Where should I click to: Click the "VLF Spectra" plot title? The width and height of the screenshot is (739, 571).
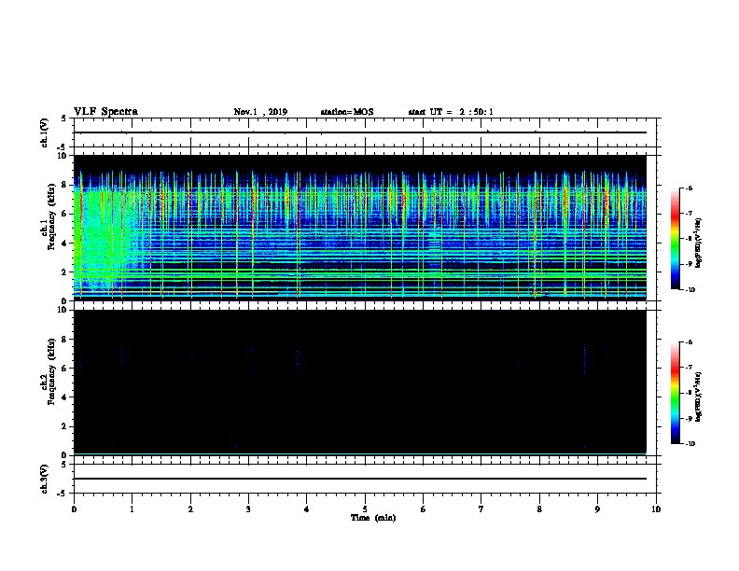pos(105,112)
